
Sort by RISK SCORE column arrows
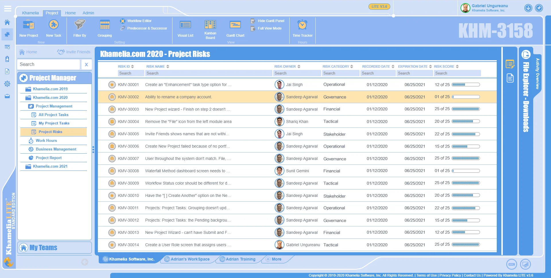[457, 66]
